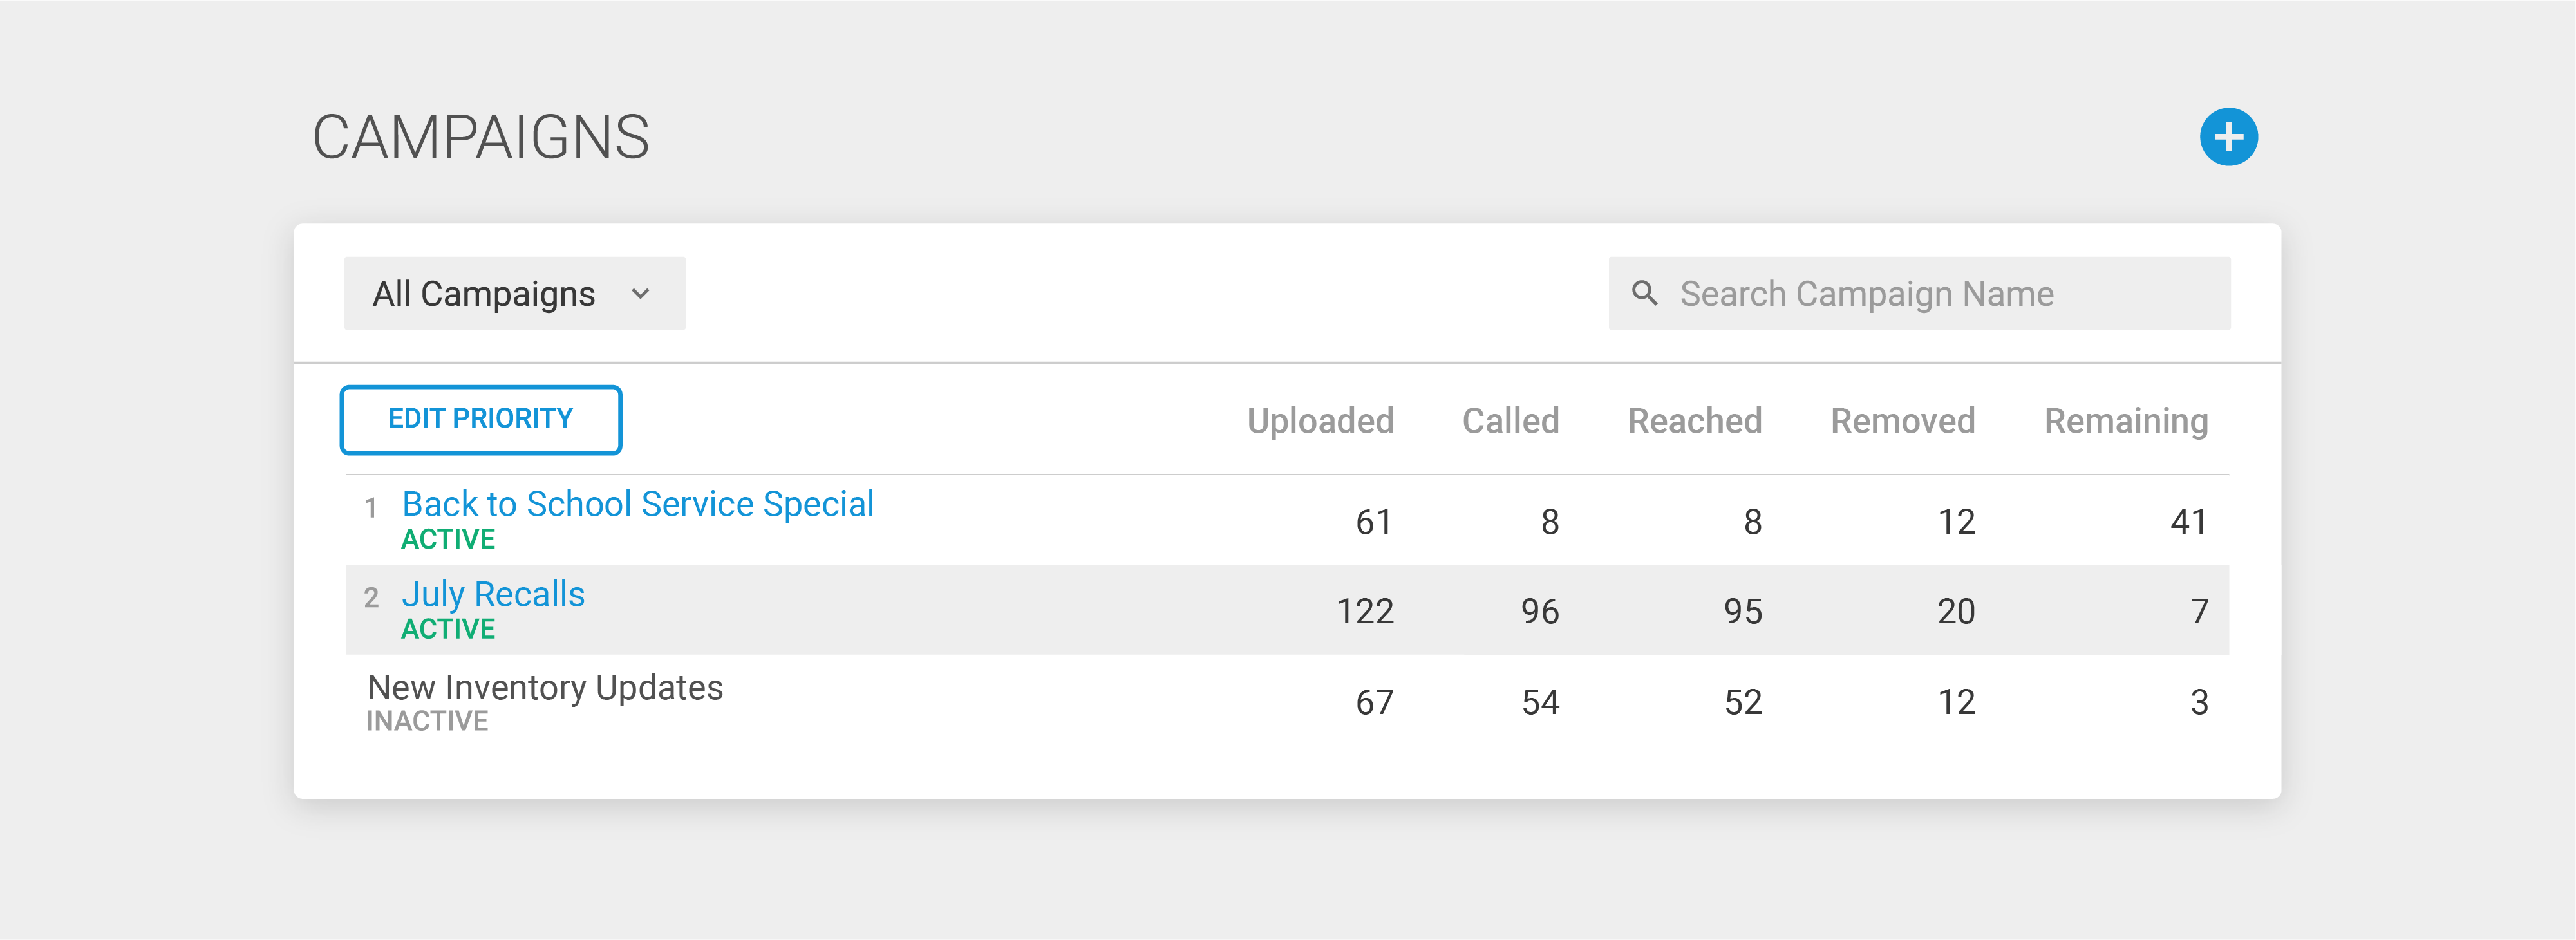The height and width of the screenshot is (940, 2576).
Task: Click the magnifier search icon
Action: pos(1644,293)
